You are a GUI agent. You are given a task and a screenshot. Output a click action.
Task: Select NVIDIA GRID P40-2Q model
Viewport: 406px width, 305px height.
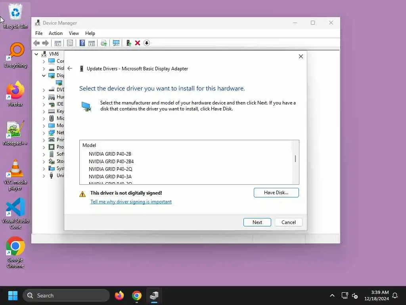(x=110, y=169)
